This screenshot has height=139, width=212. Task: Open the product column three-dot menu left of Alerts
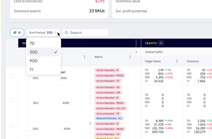point(85,57)
